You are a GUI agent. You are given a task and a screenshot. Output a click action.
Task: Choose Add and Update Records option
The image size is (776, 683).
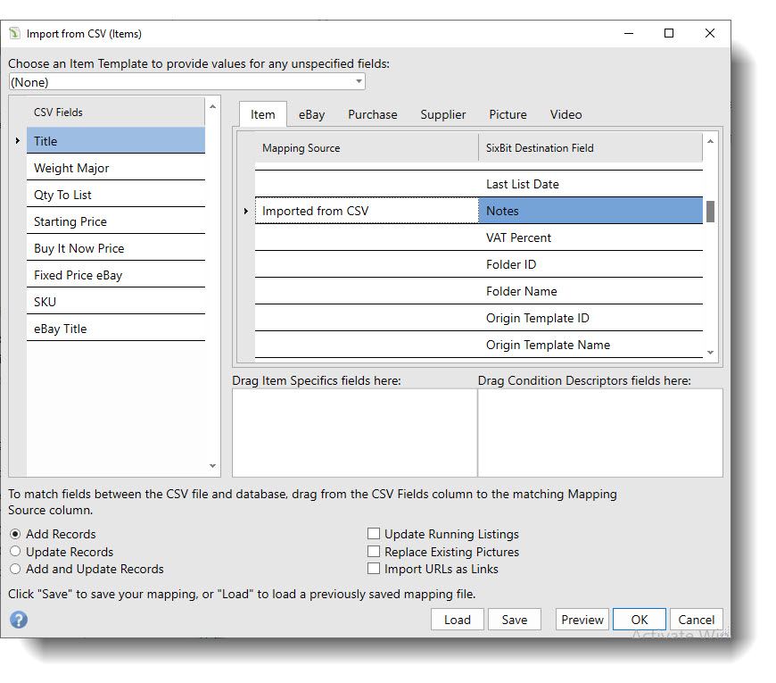tap(14, 569)
